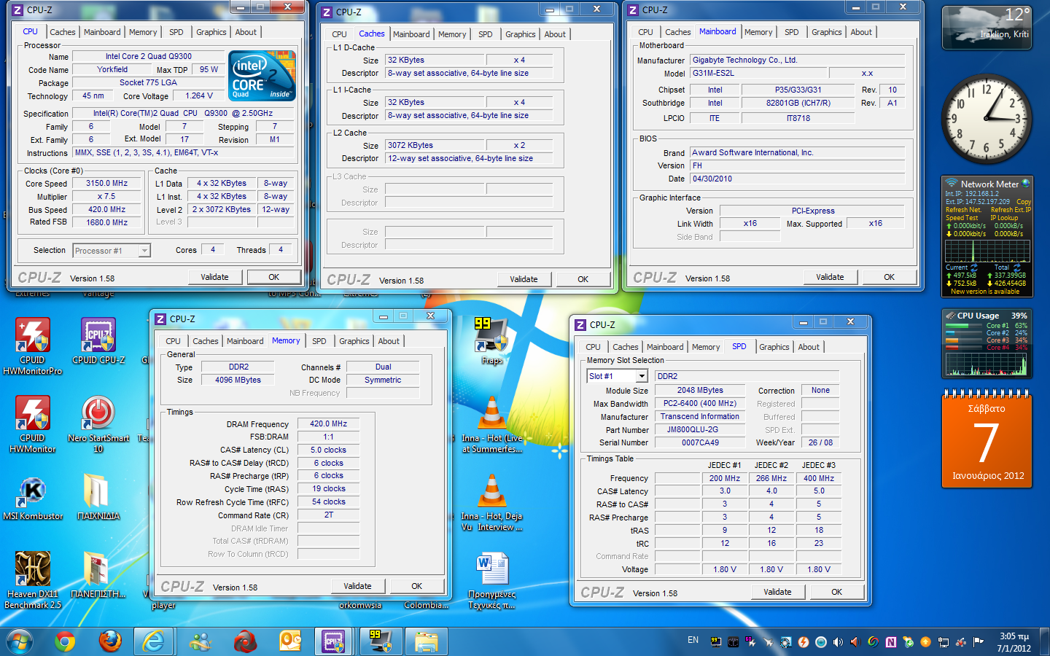
Task: Click the OneNote tray icon
Action: pos(890,642)
